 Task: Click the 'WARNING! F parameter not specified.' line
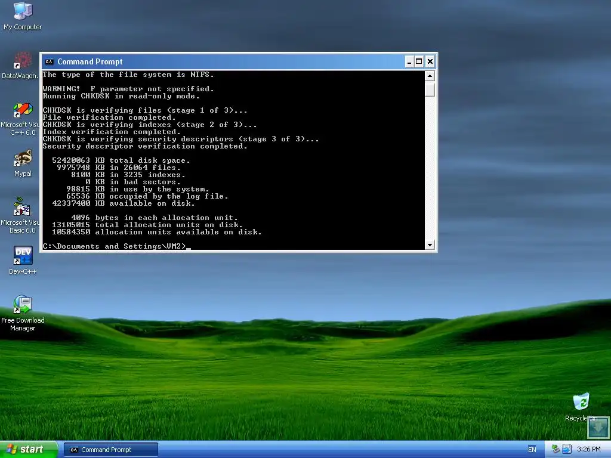click(128, 89)
